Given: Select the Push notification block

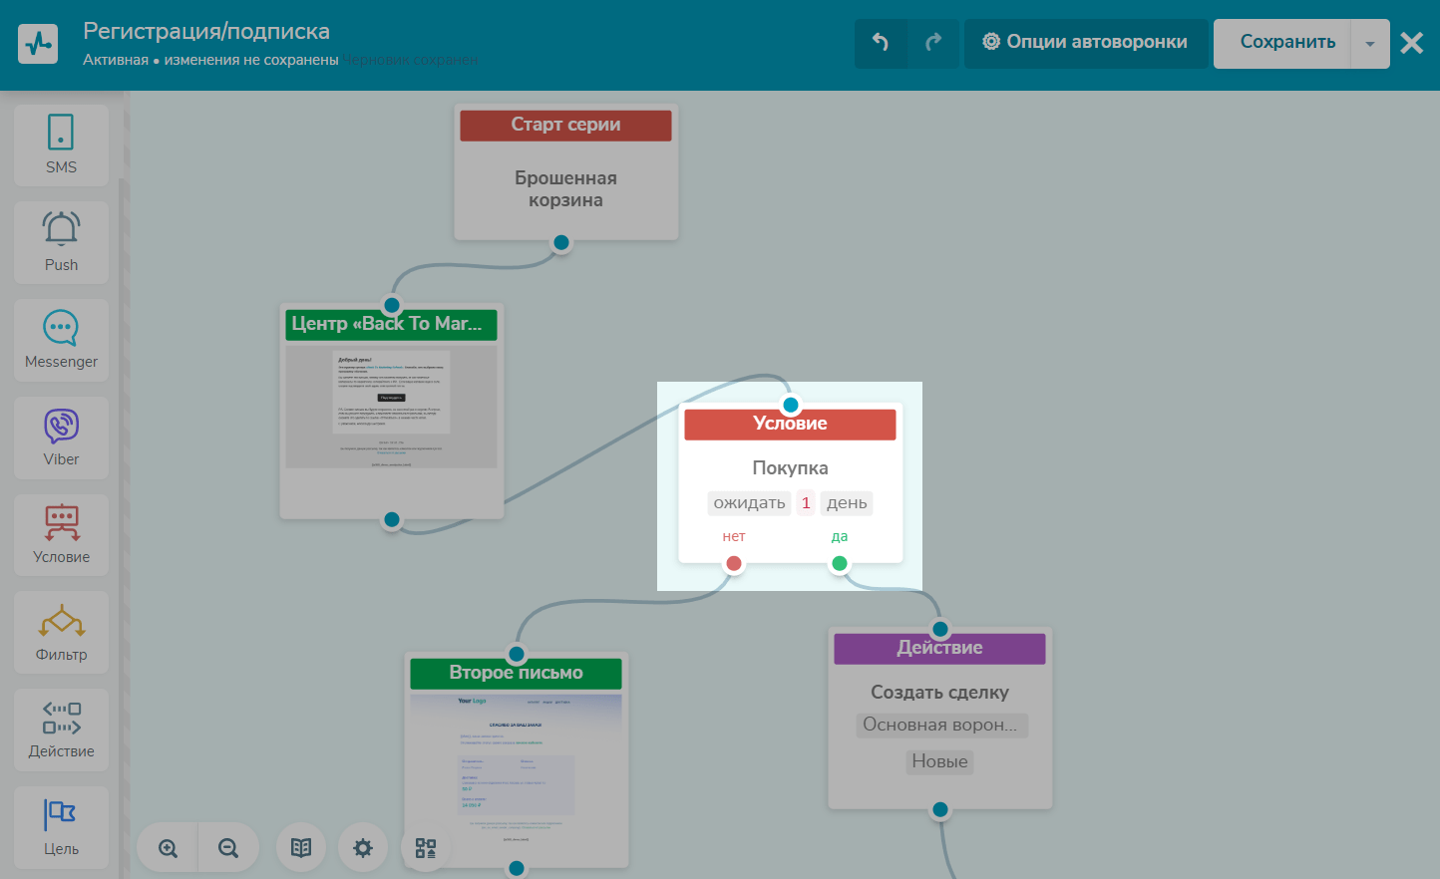Looking at the screenshot, I should tap(61, 242).
